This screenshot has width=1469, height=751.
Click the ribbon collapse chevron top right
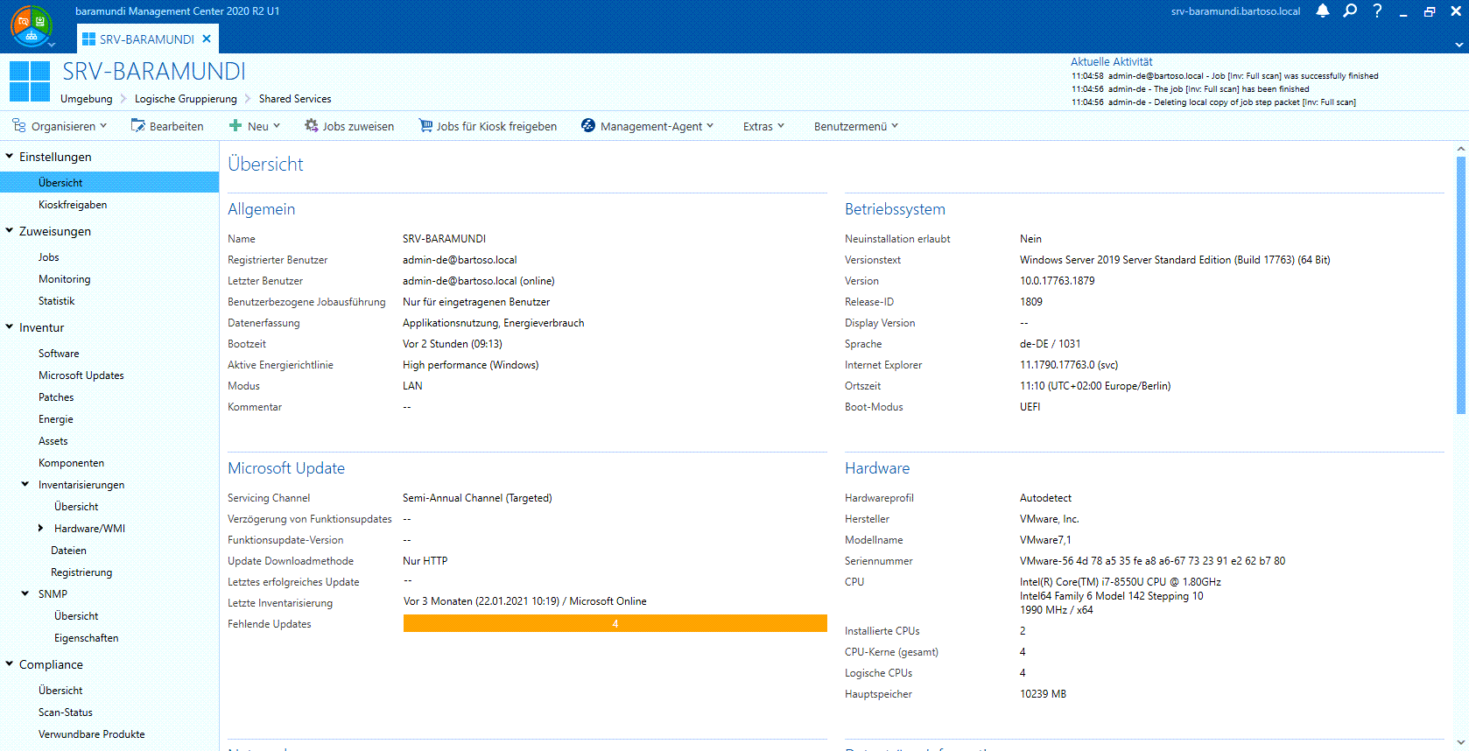(x=1458, y=45)
